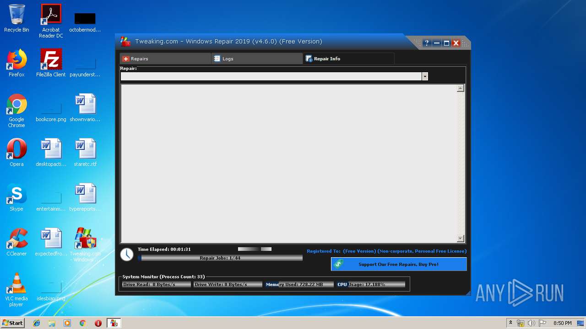Select the payunderst desktop file
This screenshot has width=586, height=329.
[85, 66]
